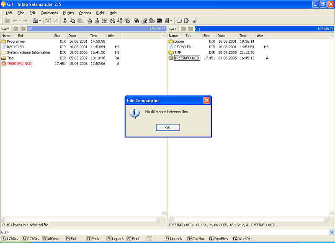Screen dimensions: 335x243
Task: Click the F12 WorkDirs button
Action: (242, 238)
